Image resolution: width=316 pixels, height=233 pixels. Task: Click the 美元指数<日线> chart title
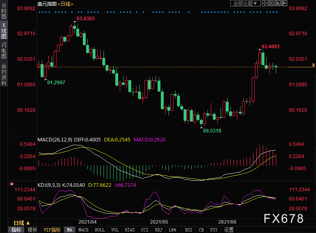tap(55, 4)
